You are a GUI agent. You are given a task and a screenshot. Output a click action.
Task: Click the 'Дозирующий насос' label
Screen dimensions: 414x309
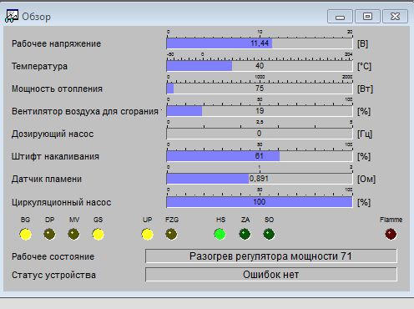click(53, 134)
